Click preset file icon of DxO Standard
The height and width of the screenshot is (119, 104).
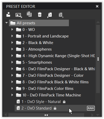click(x=18, y=108)
